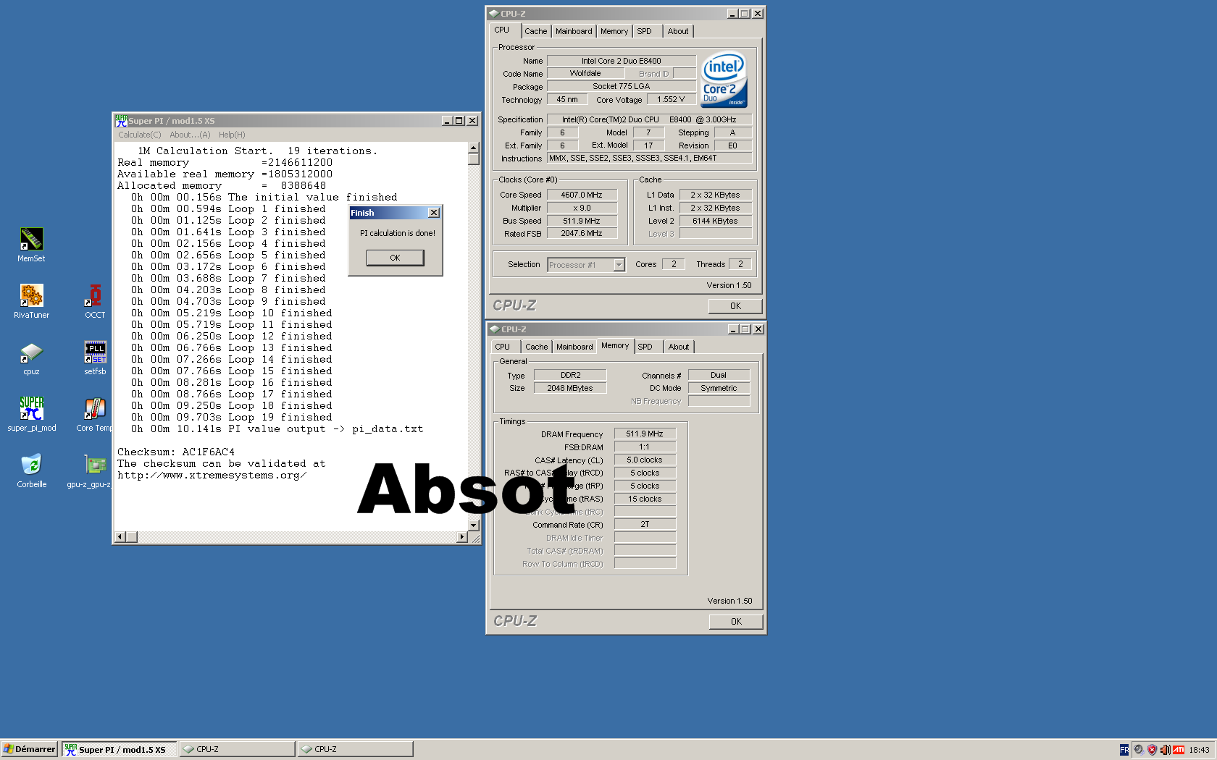Click the memory Size 2048 MBytes field
Viewport: 1217px width, 760px height.
(570, 388)
